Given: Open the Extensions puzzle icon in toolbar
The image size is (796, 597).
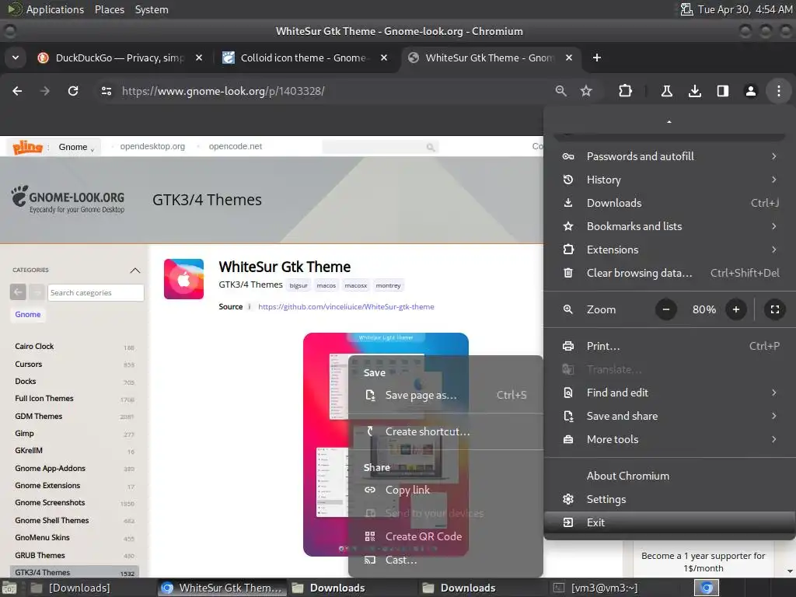Looking at the screenshot, I should pyautogui.click(x=626, y=91).
